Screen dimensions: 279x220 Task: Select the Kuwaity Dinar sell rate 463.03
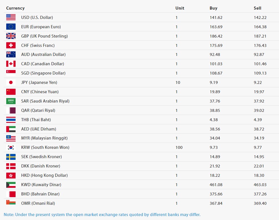[260, 185]
